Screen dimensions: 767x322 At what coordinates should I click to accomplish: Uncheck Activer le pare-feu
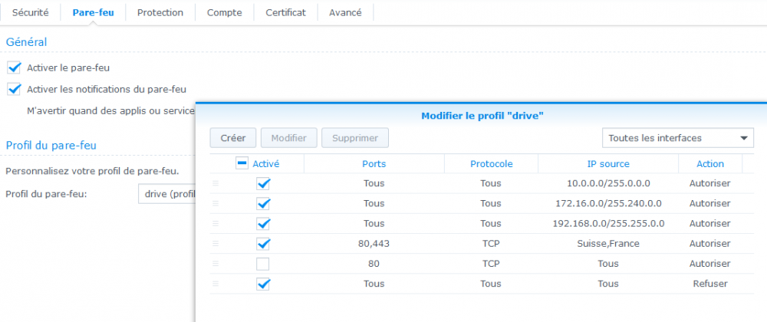[x=14, y=67]
